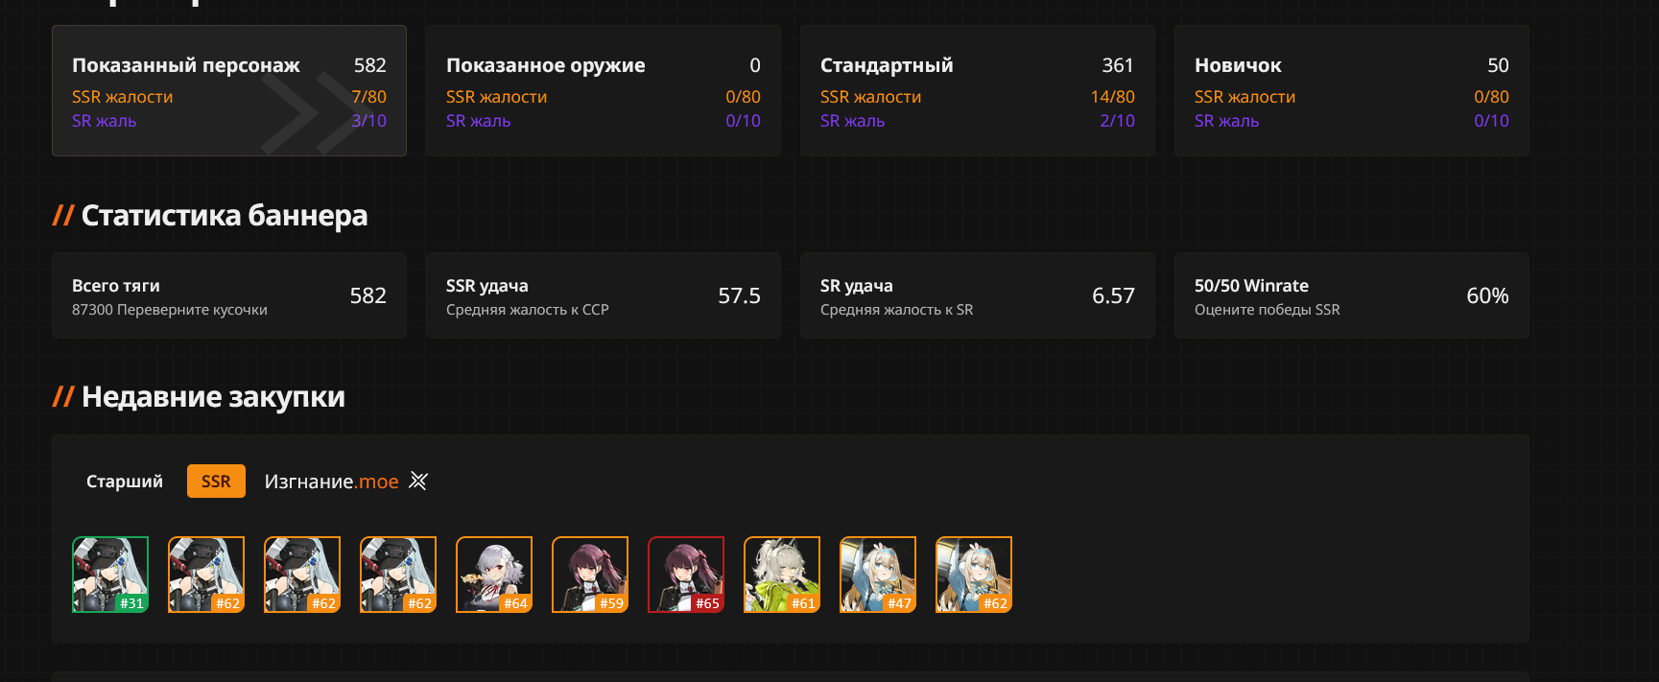Click the SR удача statistic card
This screenshot has width=1659, height=682.
click(x=978, y=295)
